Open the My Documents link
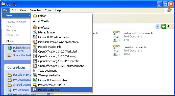 22,80
